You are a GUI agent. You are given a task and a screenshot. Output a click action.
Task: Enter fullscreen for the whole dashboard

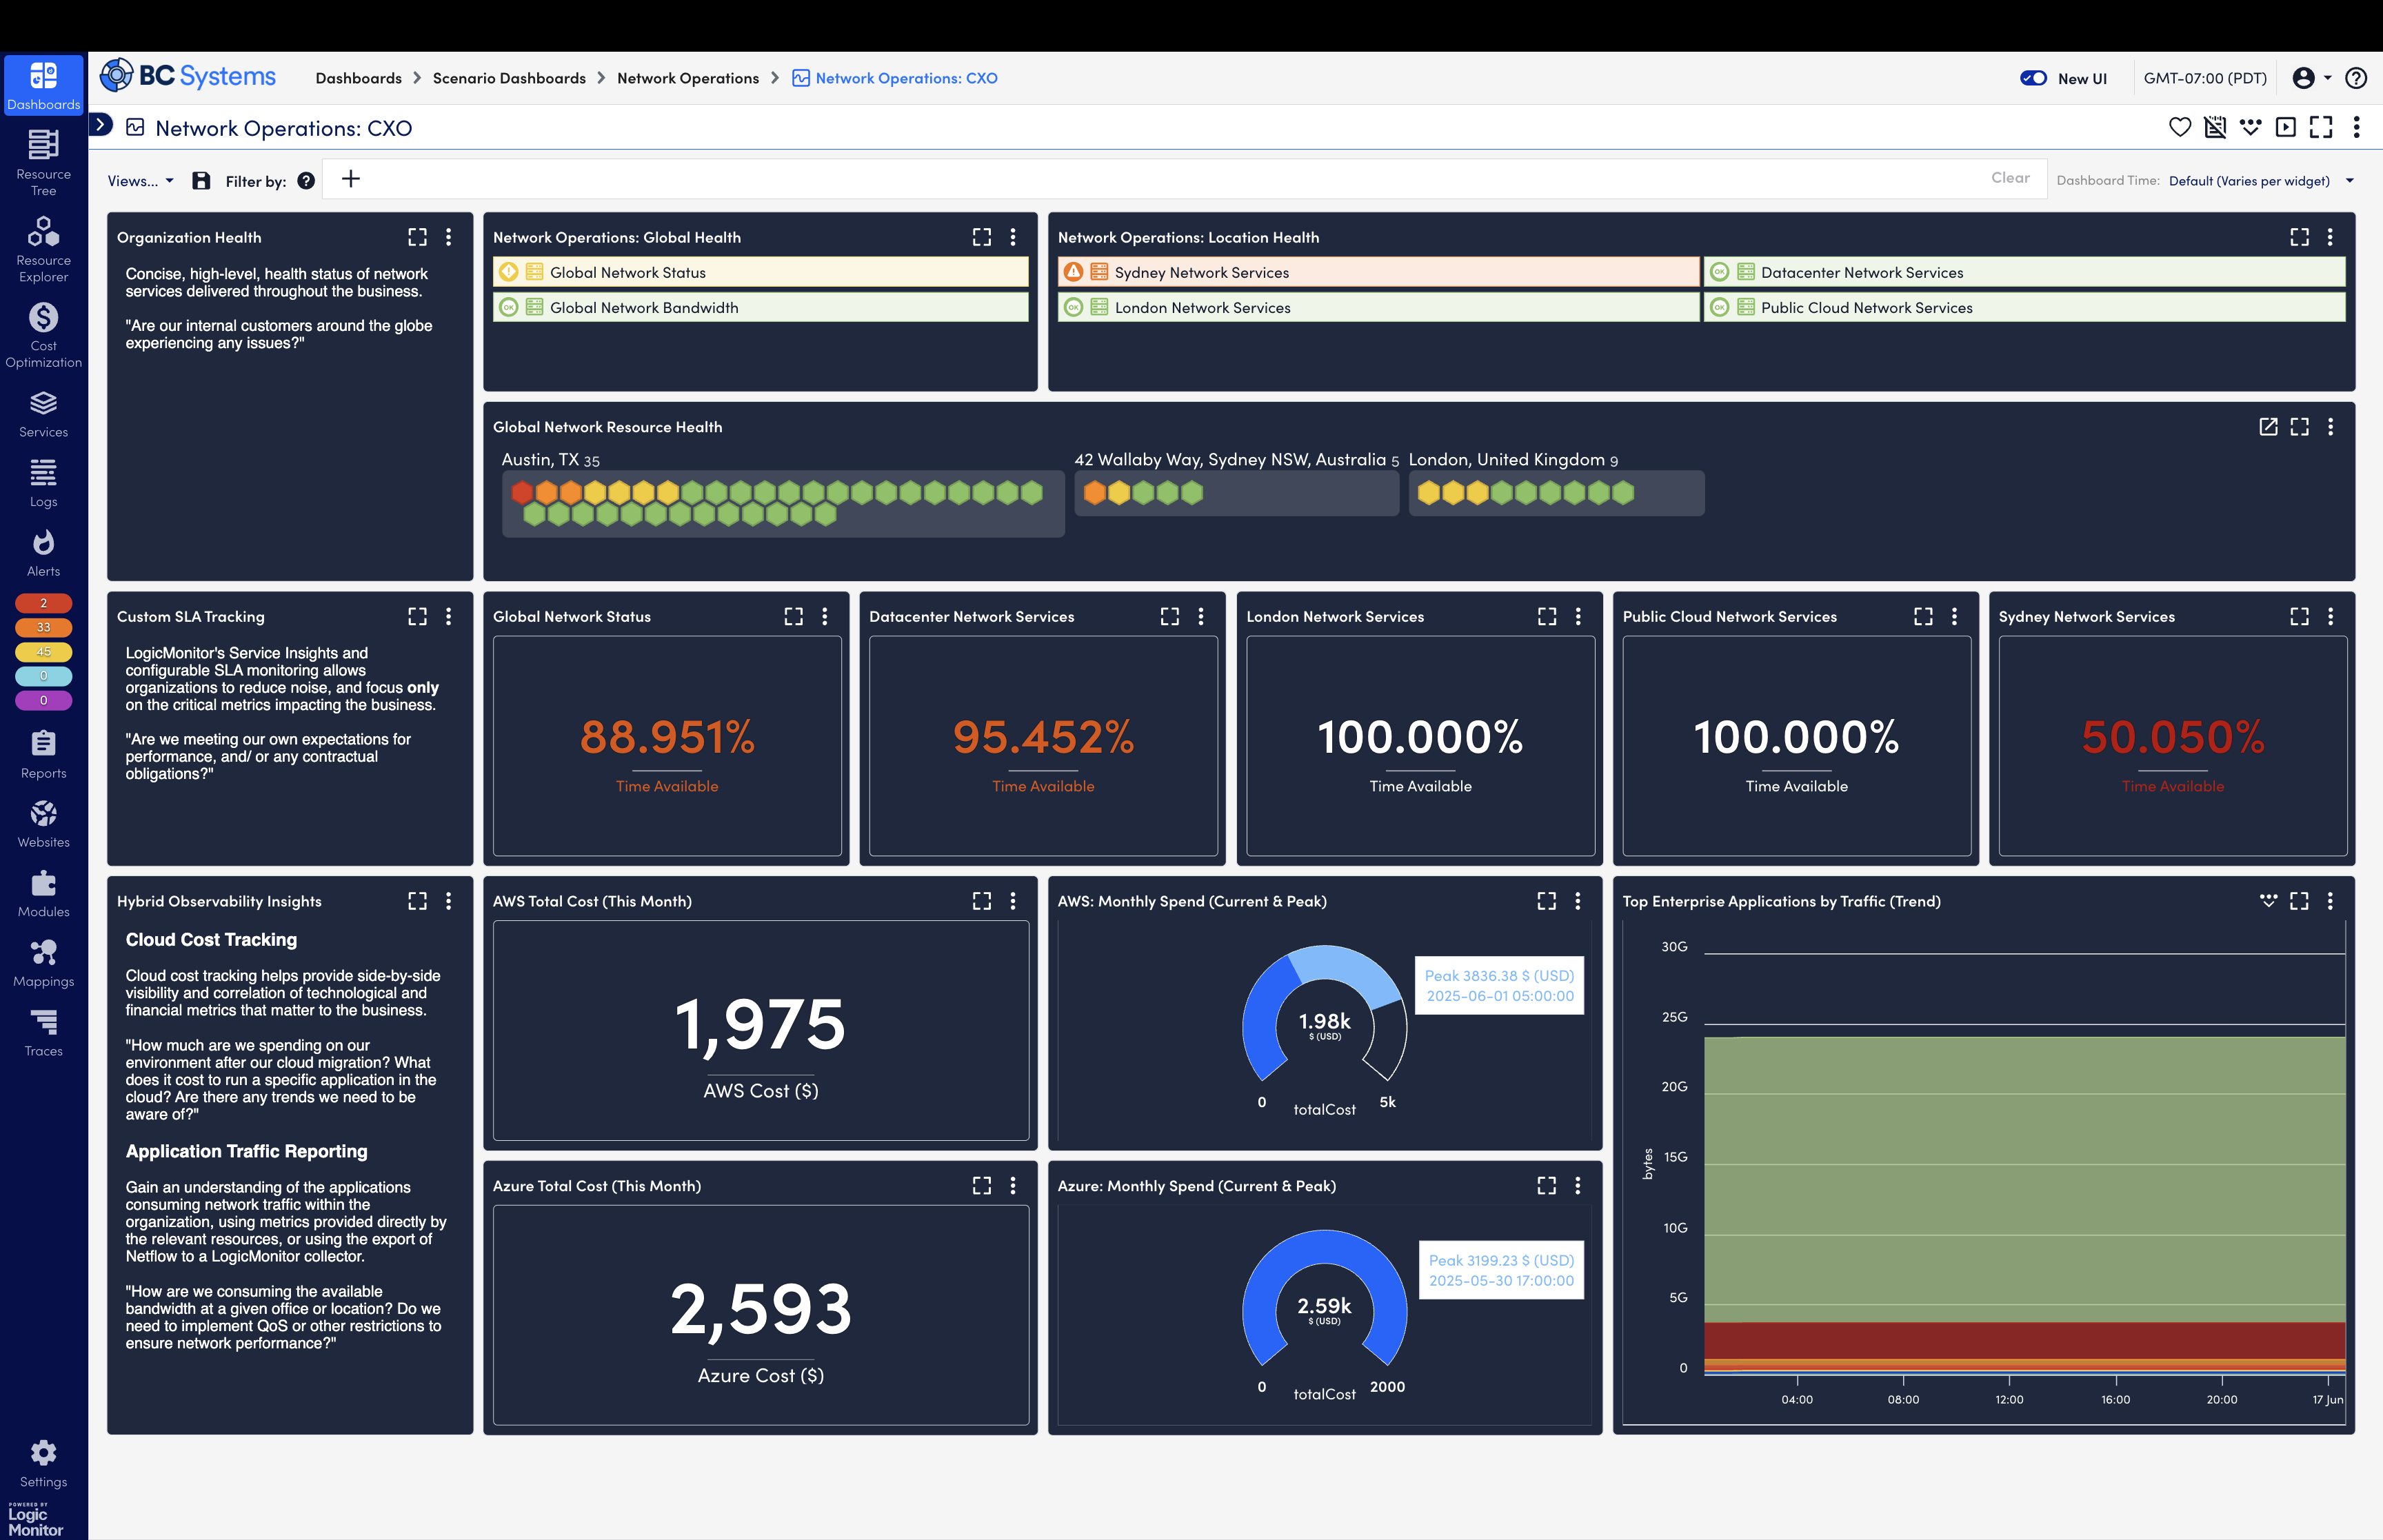point(2321,127)
